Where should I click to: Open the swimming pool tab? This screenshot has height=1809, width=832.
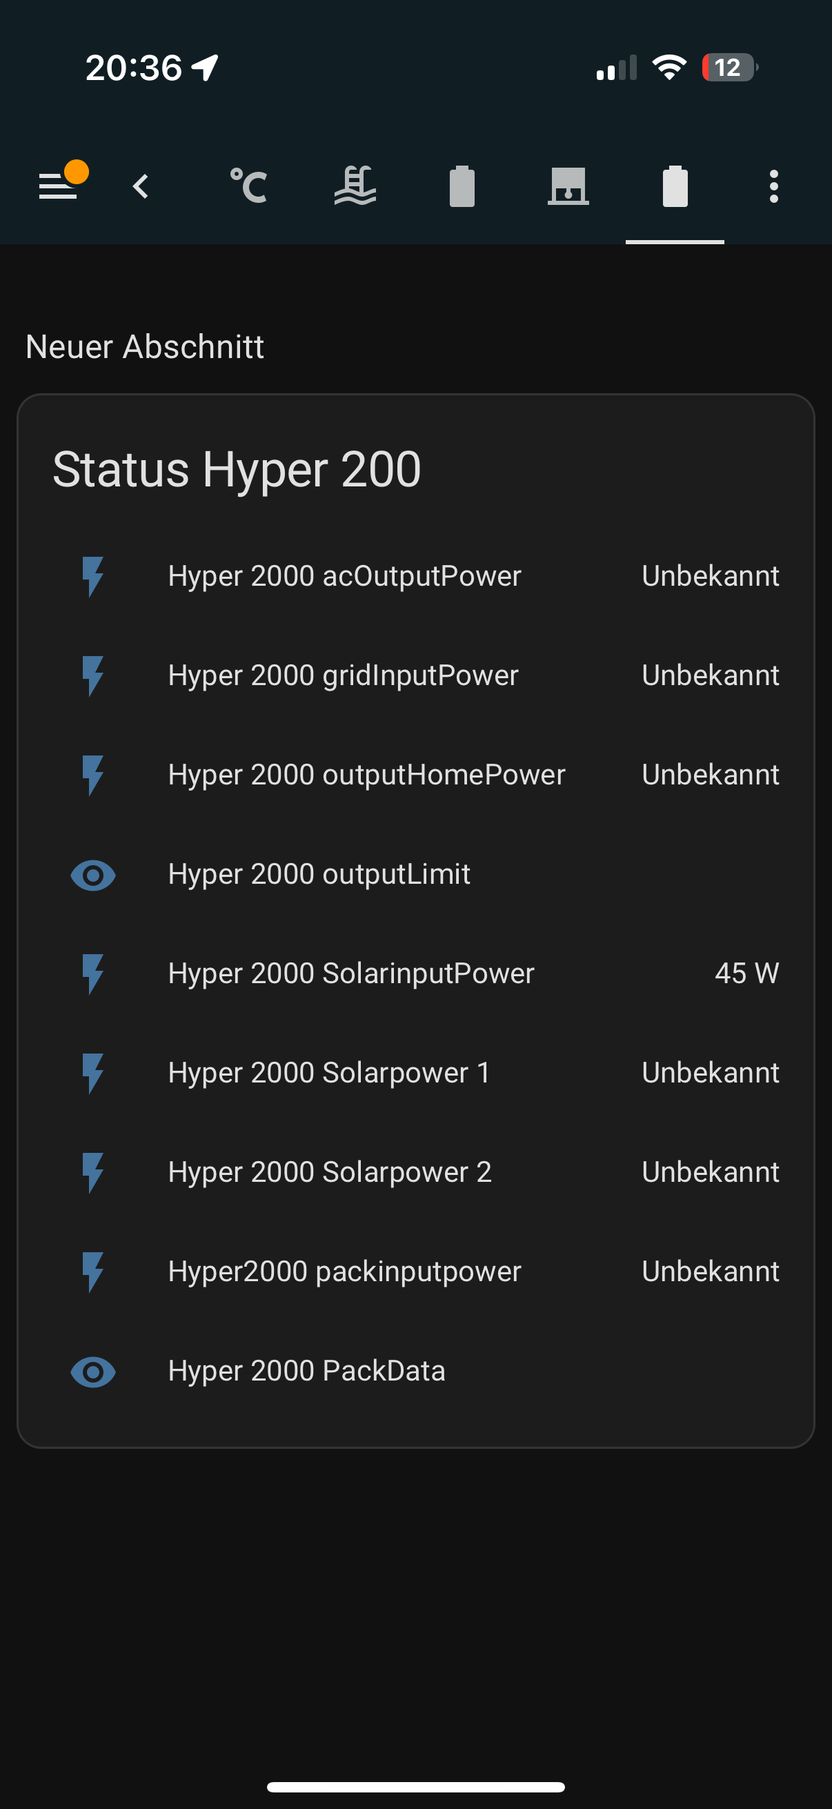[355, 187]
